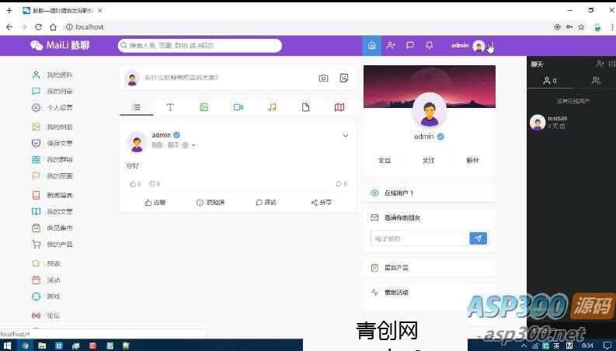Open the notifications bell icon
Image resolution: width=616 pixels, height=351 pixels.
point(429,46)
